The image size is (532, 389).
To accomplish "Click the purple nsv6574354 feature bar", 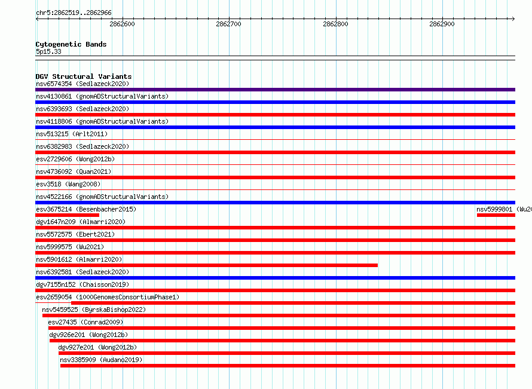I will (275, 90).
